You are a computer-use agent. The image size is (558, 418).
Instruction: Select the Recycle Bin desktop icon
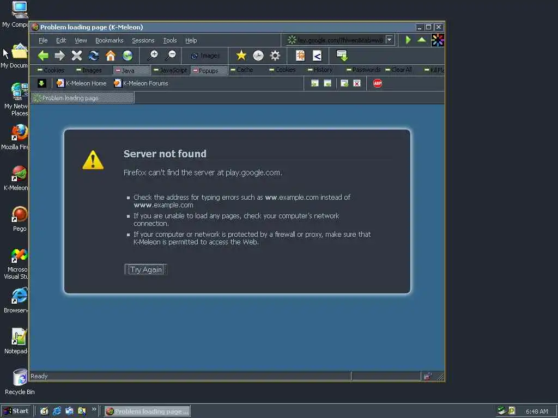click(20, 382)
